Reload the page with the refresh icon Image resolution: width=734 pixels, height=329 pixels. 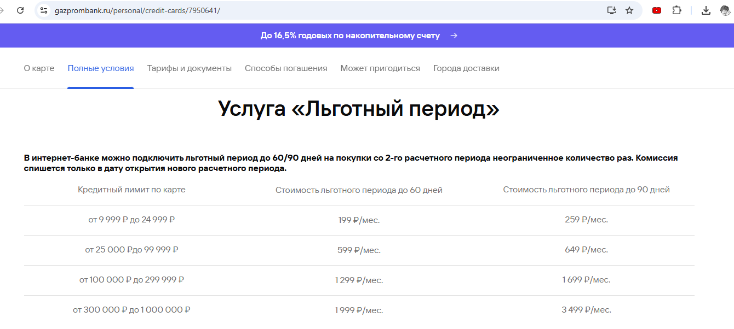coord(20,10)
